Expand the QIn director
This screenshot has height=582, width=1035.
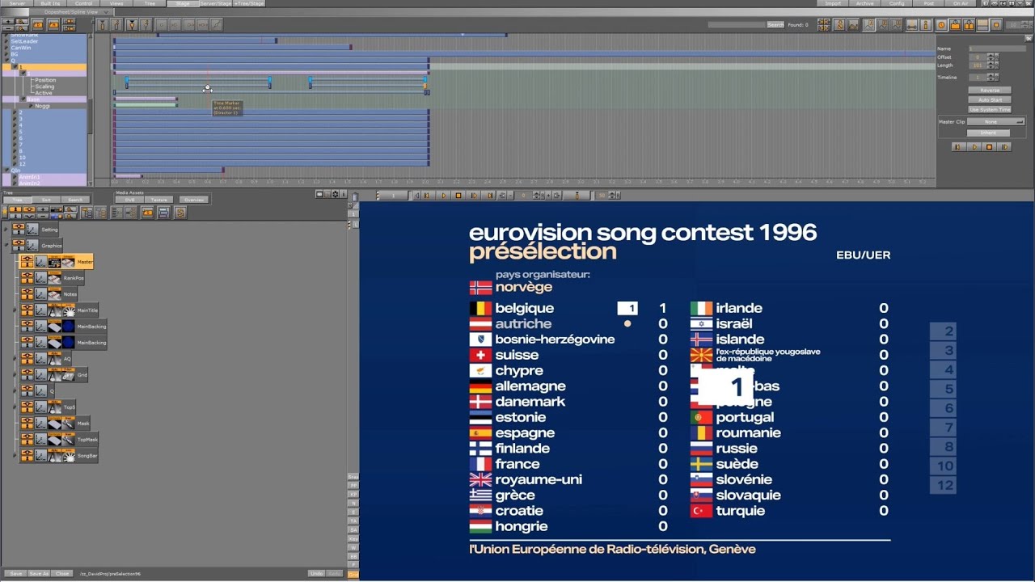pyautogui.click(x=6, y=171)
